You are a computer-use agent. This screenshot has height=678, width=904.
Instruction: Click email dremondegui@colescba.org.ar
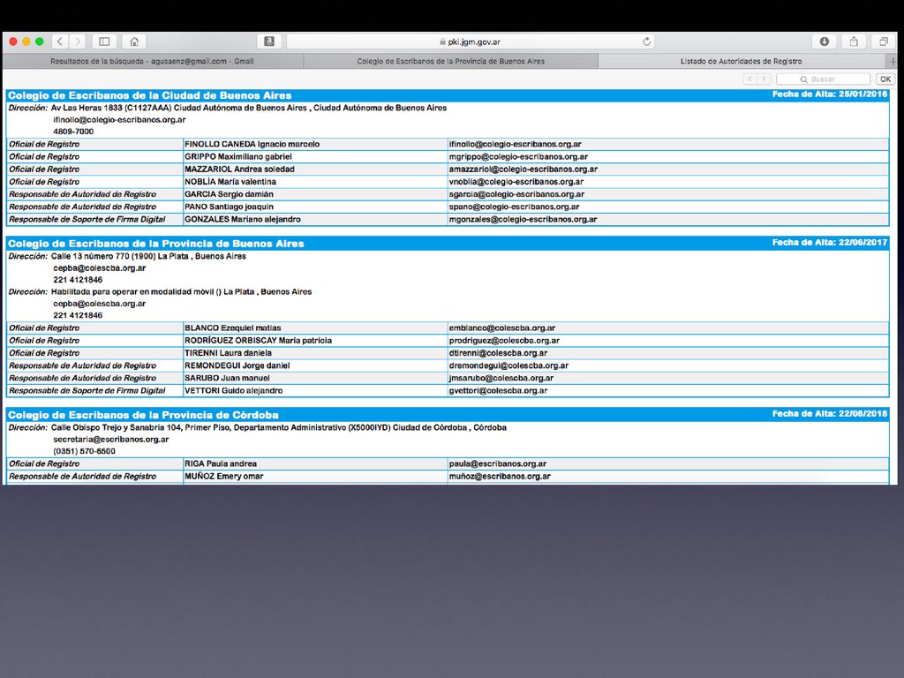(509, 366)
